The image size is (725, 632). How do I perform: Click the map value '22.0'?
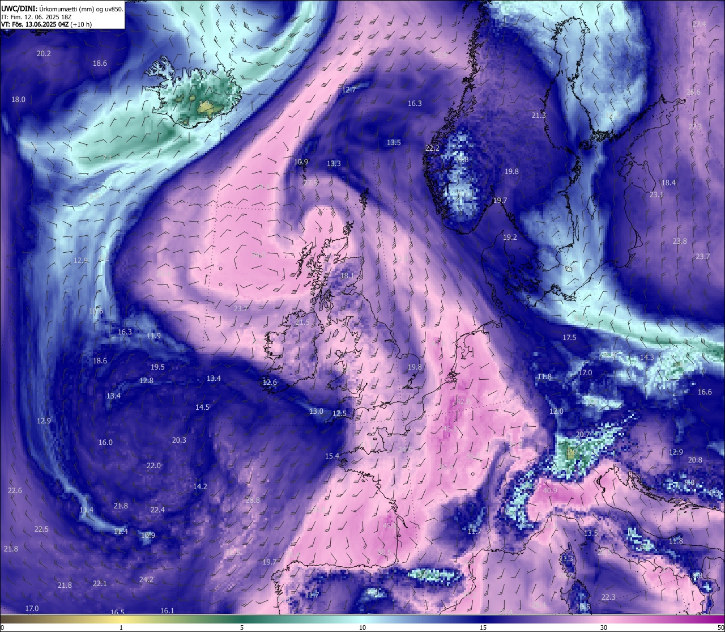153,465
